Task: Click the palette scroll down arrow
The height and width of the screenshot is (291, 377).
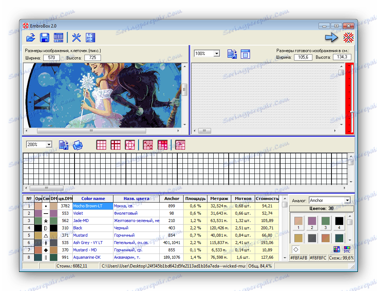Action: pyautogui.click(x=350, y=240)
